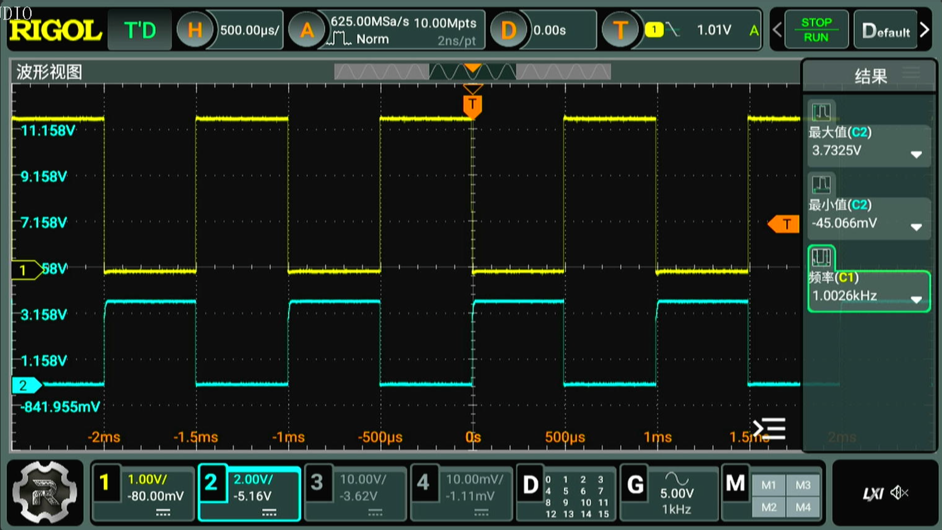Screen dimensions: 942x530
Task: Toggle channel 3 on
Action: click(x=317, y=482)
